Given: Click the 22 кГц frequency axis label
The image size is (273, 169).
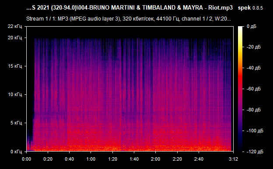Looking at the screenshot, I should tap(15, 27).
